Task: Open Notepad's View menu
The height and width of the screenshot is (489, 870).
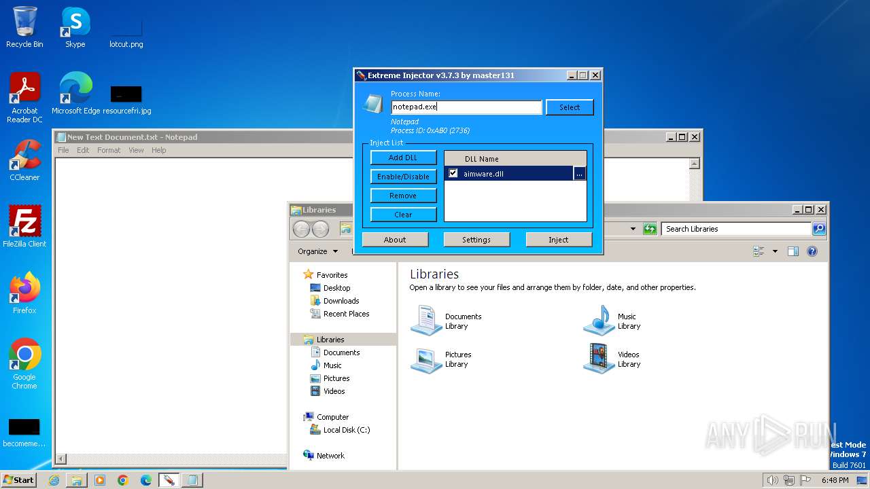Action: pyautogui.click(x=136, y=150)
